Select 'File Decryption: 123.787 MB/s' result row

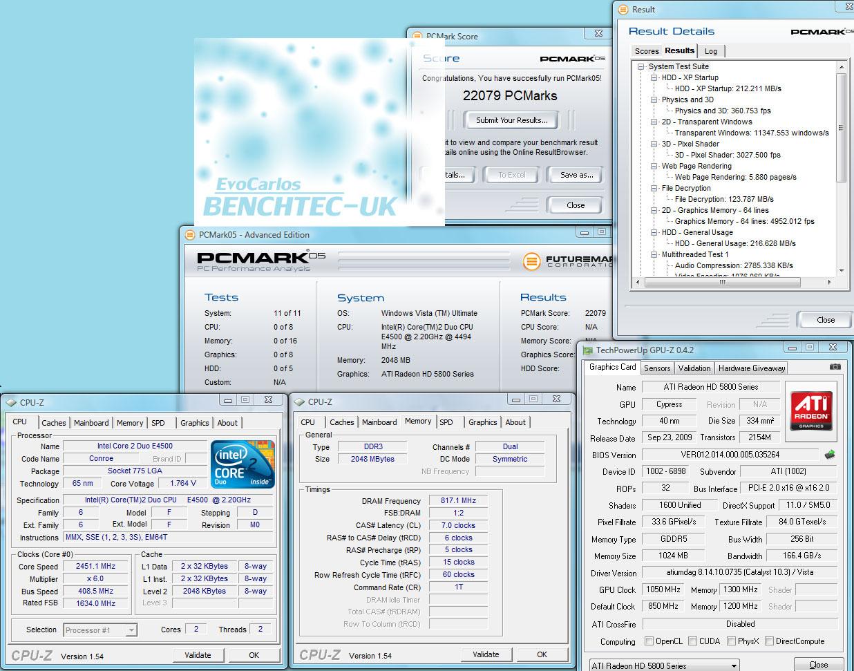click(724, 199)
